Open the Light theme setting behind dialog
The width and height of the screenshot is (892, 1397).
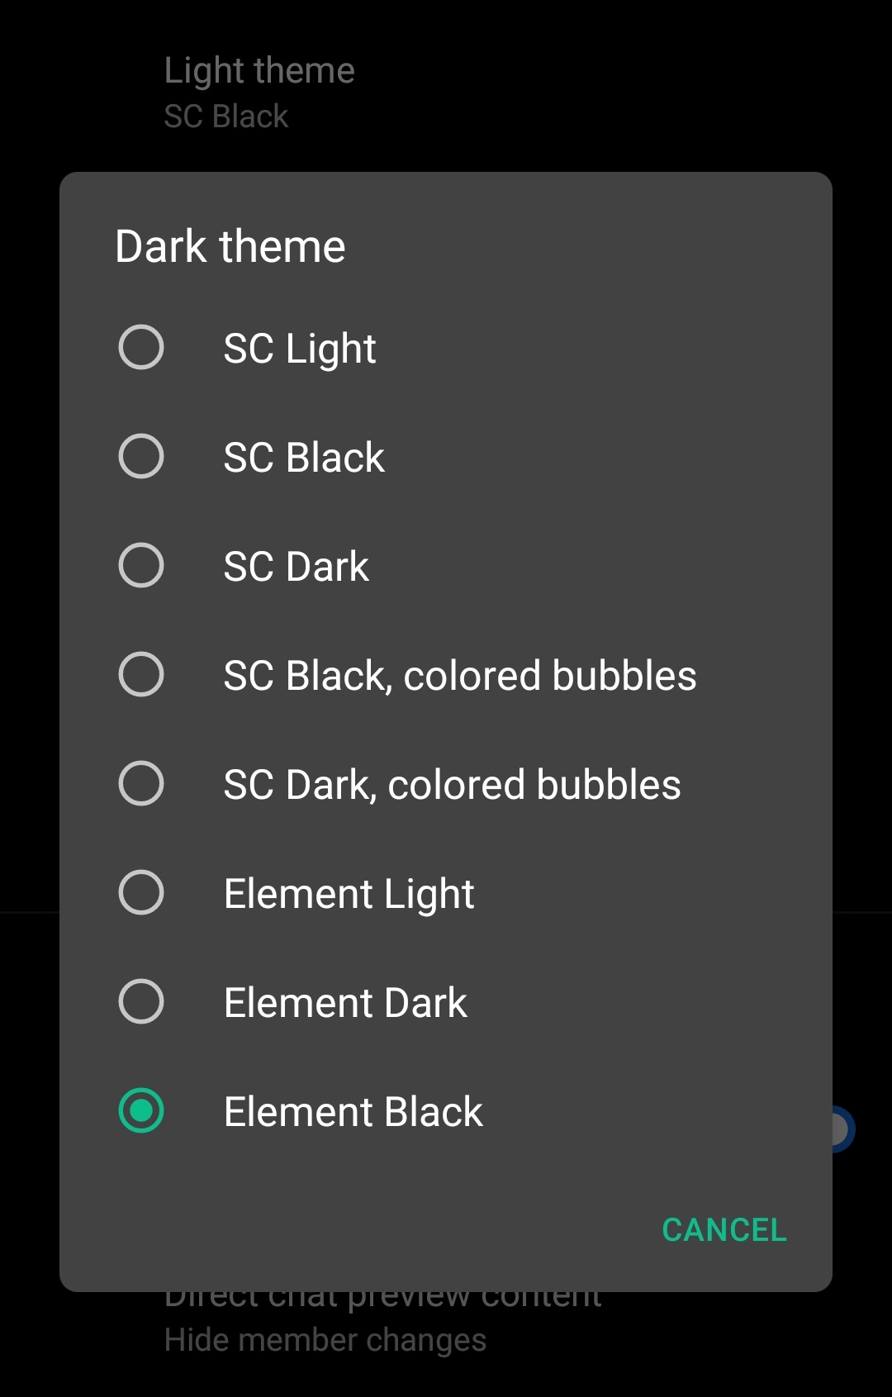(259, 91)
